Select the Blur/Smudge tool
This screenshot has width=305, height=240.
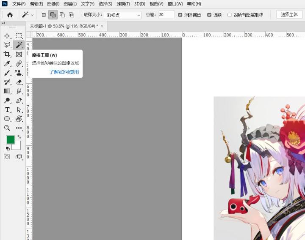coord(19,91)
